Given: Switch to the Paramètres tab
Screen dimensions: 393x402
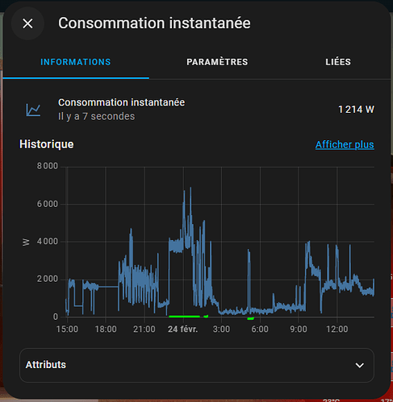Looking at the screenshot, I should tap(217, 62).
